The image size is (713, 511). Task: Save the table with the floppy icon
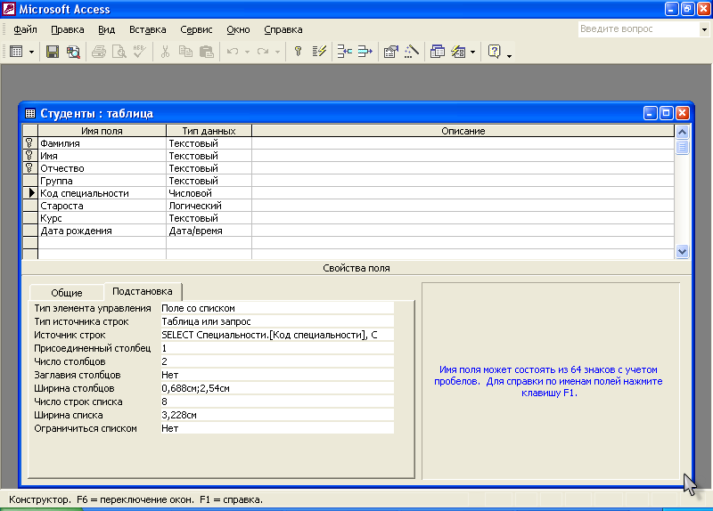53,52
